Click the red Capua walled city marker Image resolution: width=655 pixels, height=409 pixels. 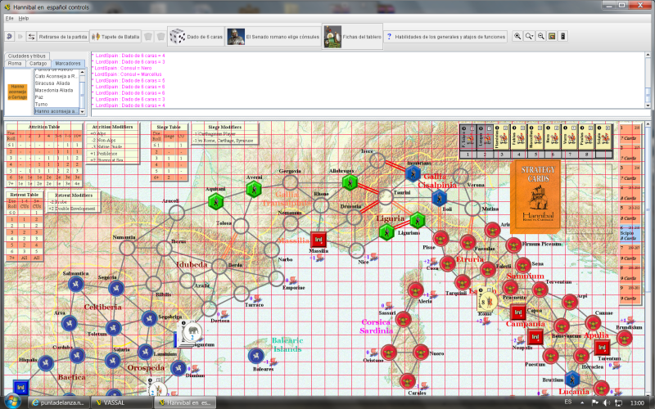pos(518,312)
